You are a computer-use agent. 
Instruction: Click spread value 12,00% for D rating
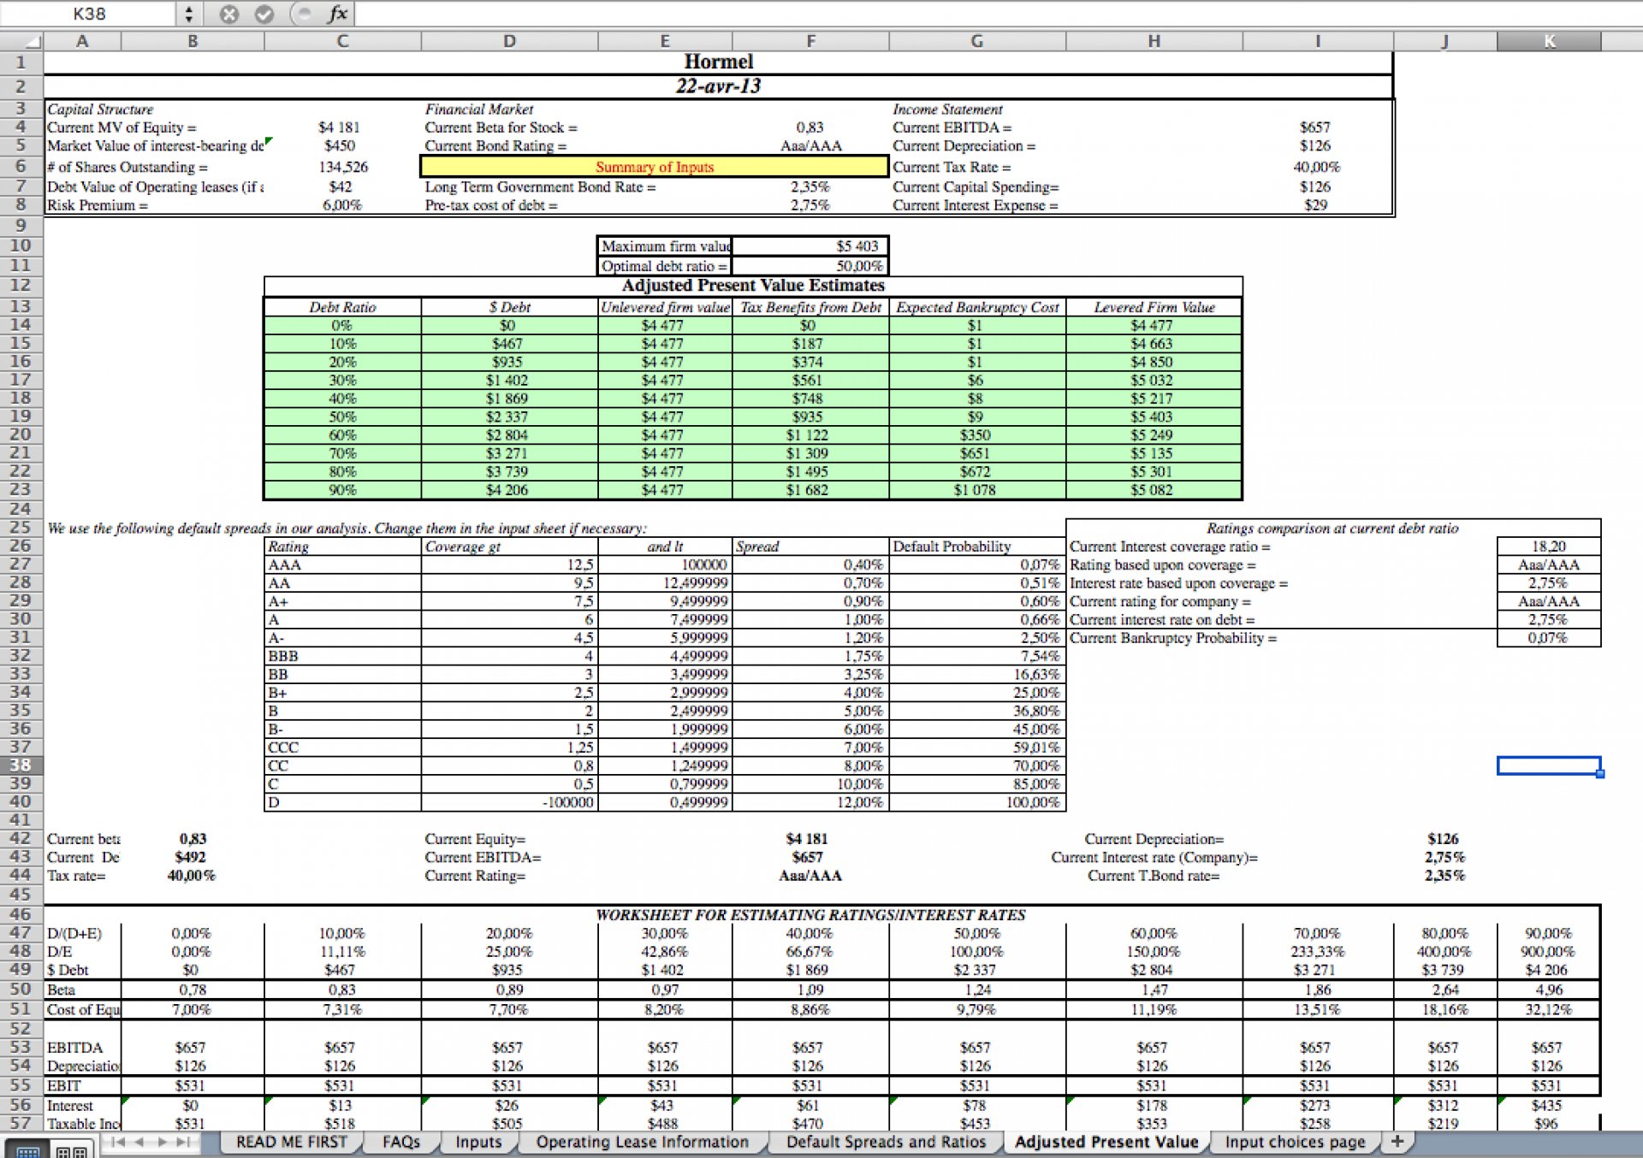click(x=810, y=802)
